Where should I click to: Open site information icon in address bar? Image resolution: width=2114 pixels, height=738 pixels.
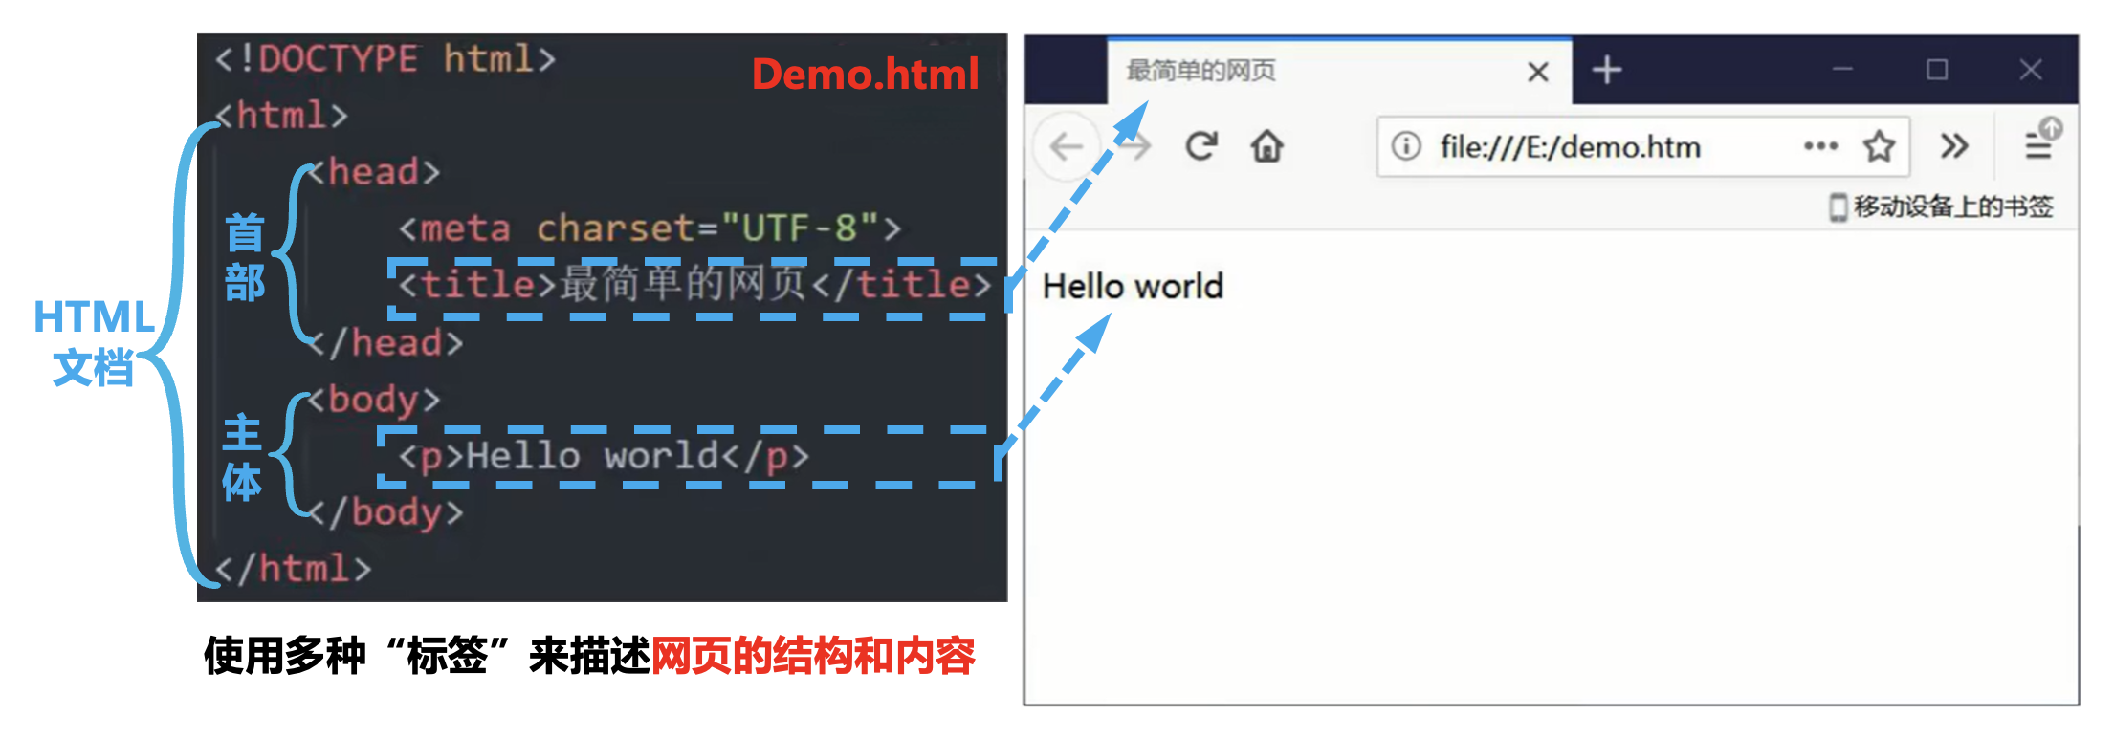[x=1405, y=146]
